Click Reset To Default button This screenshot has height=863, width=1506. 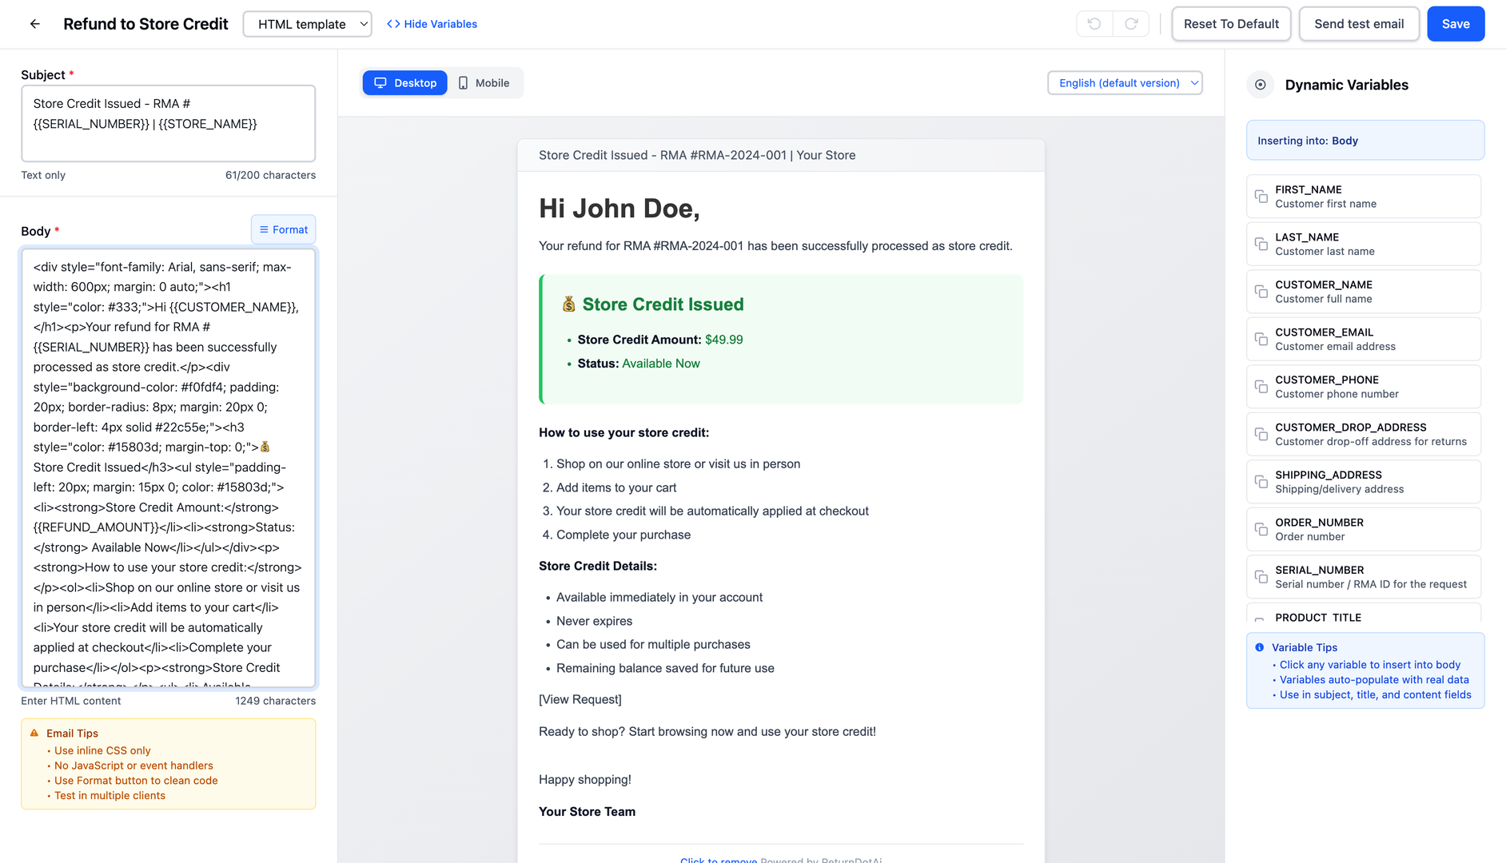1231,24
